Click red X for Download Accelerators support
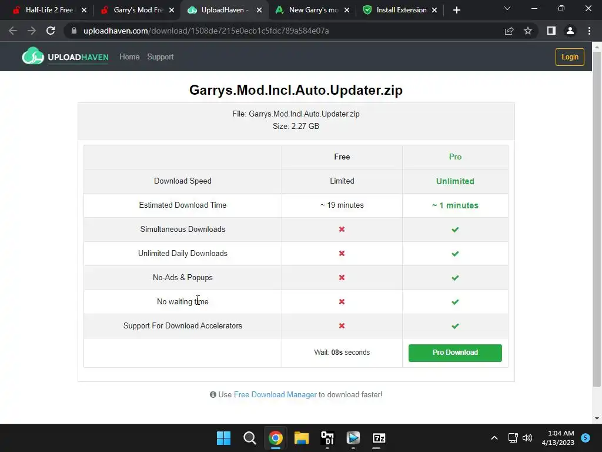This screenshot has width=602, height=452. [342, 326]
